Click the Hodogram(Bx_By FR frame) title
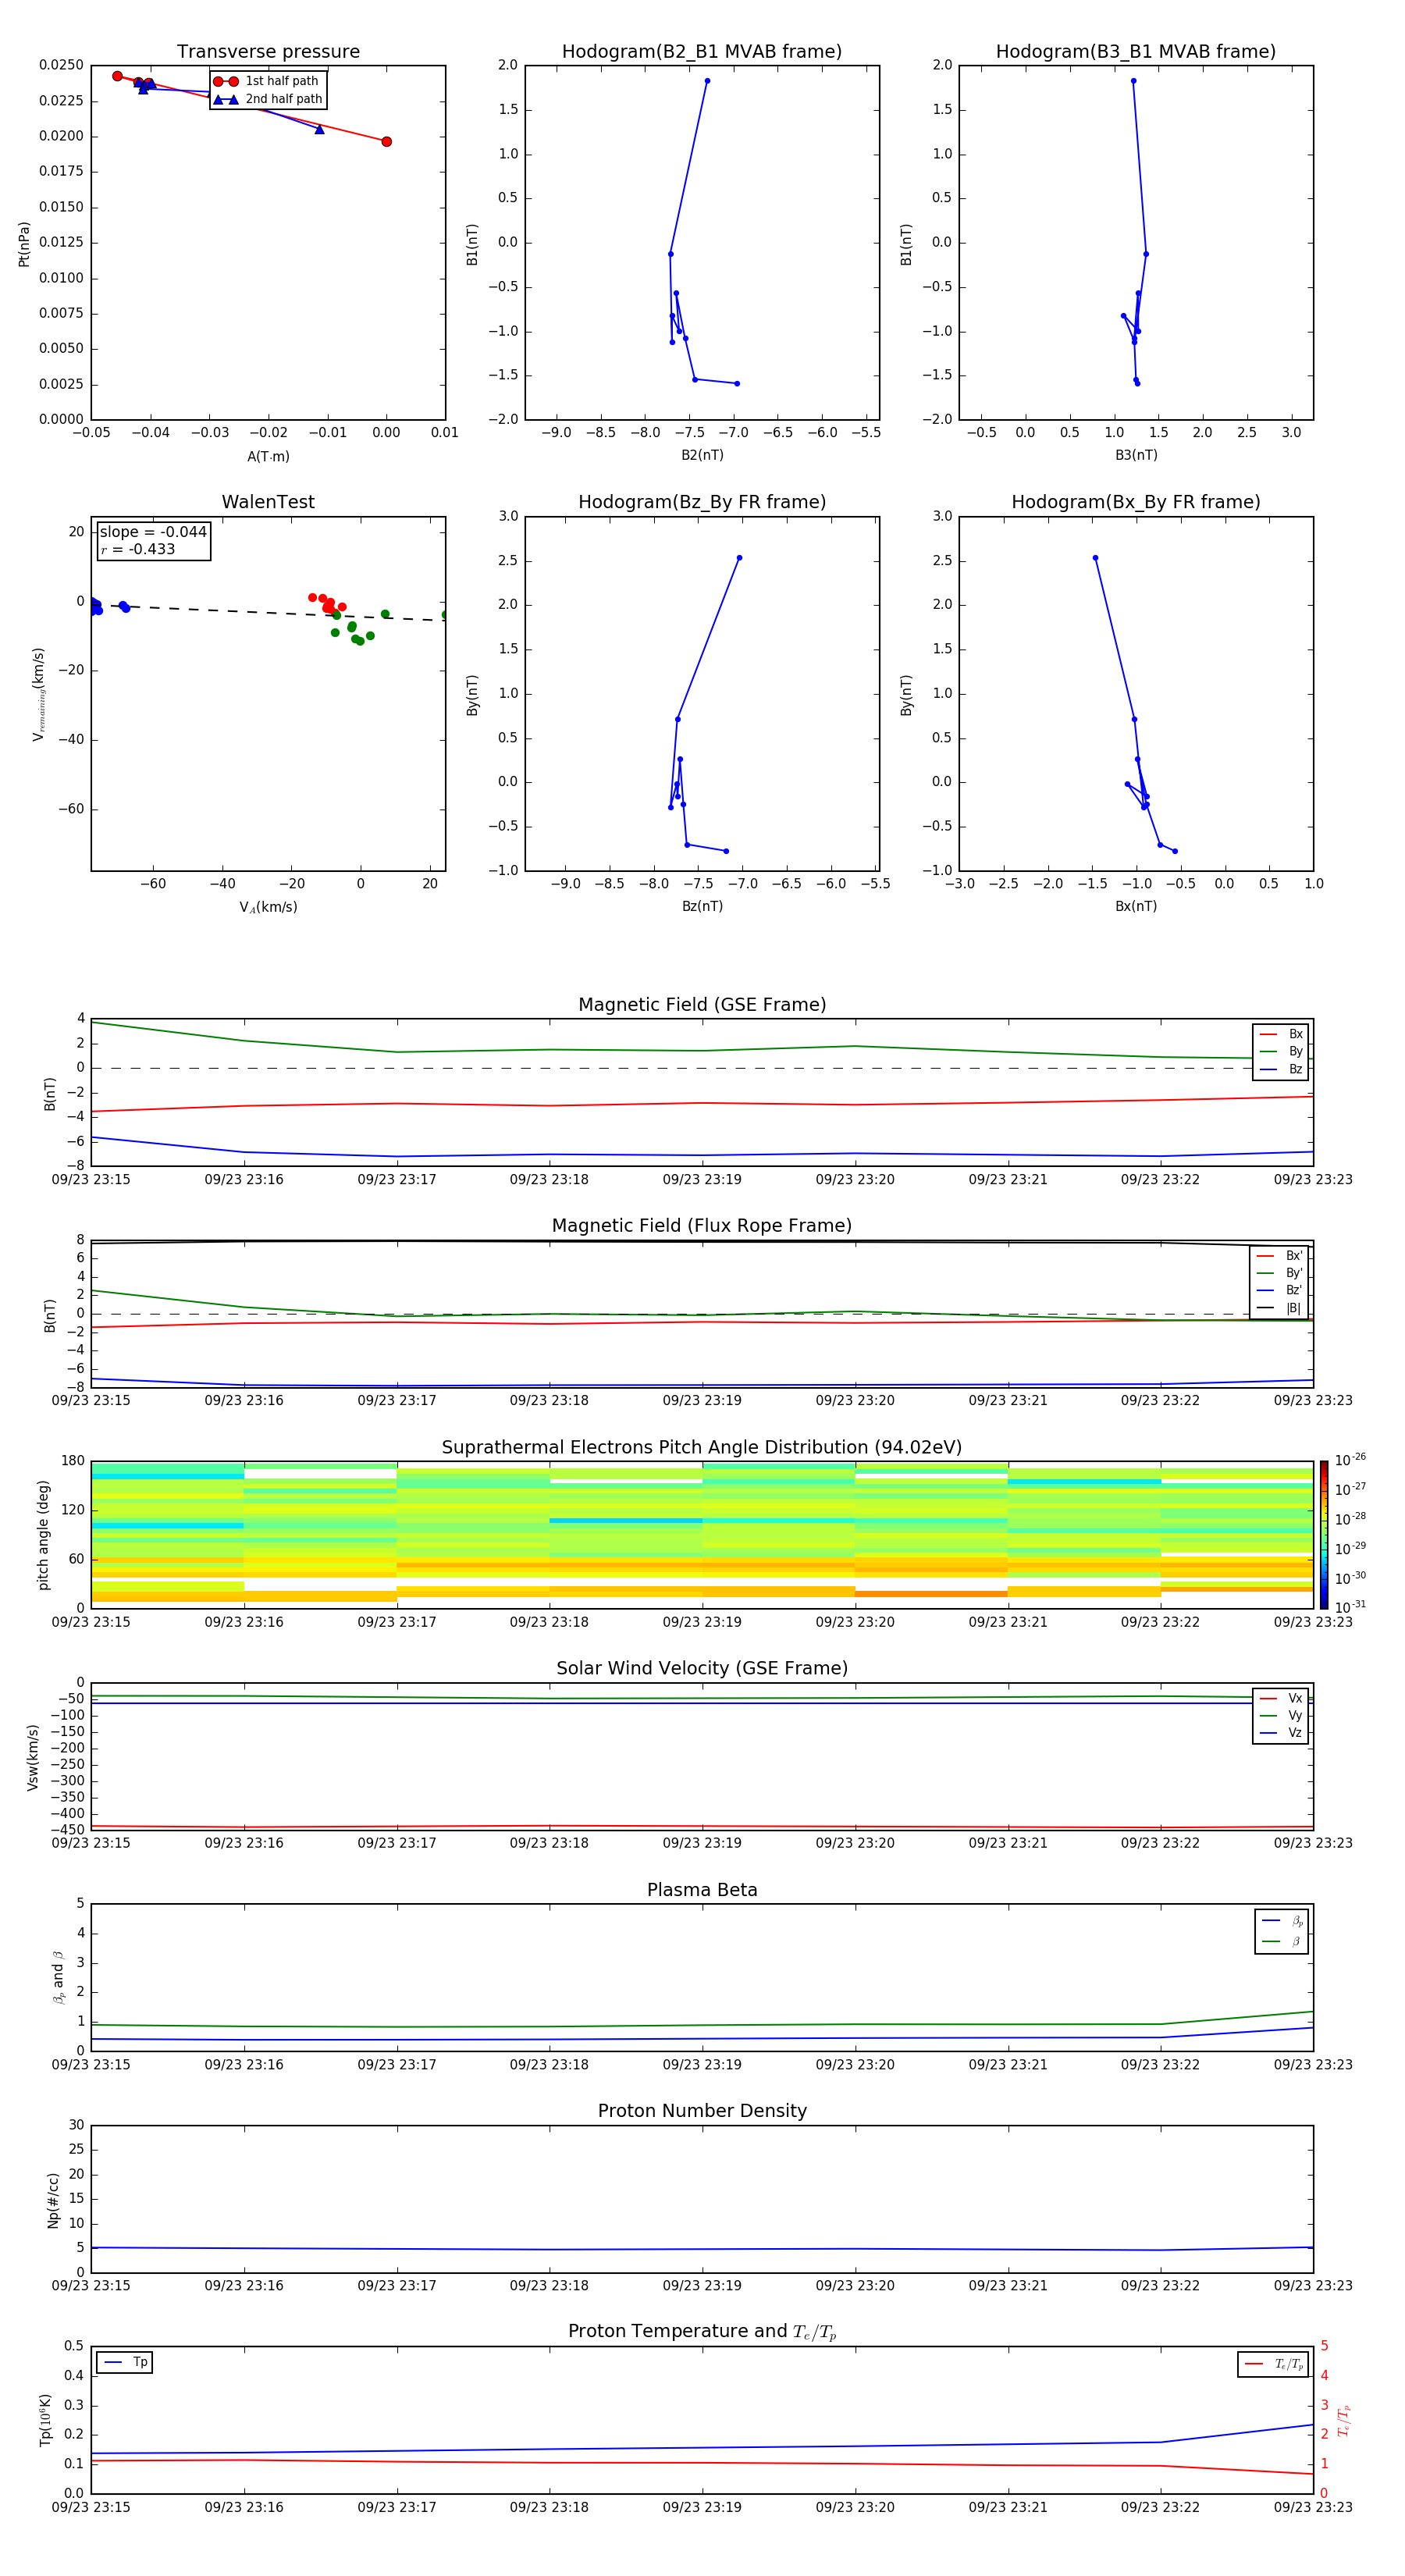Image resolution: width=1405 pixels, height=2576 pixels. click(x=1136, y=502)
